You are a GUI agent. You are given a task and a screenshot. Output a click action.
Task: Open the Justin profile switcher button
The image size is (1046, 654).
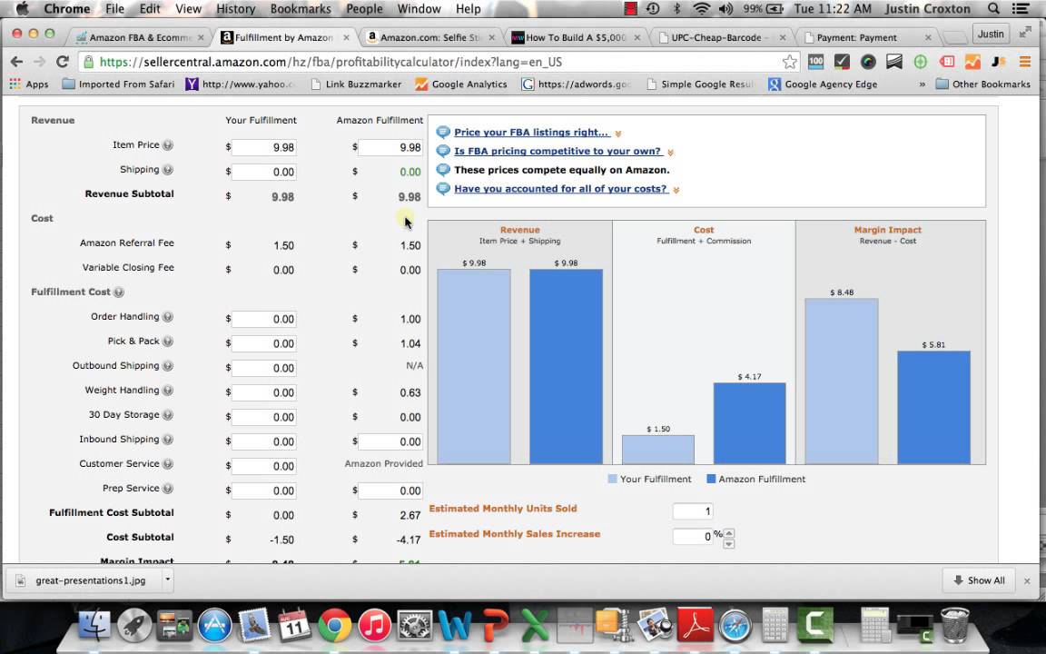click(991, 34)
